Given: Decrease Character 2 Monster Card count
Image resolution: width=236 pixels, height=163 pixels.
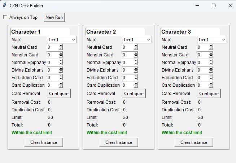Looking at the screenshot, I should pos(136,56).
